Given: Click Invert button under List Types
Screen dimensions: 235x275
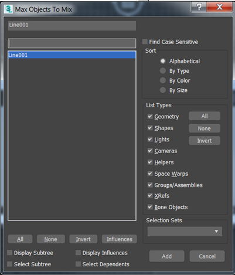Looking at the screenshot, I should (205, 141).
